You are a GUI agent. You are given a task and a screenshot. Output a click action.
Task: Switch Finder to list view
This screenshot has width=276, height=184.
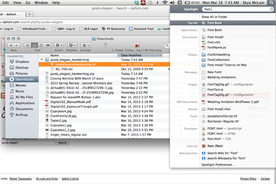[x=34, y=45]
